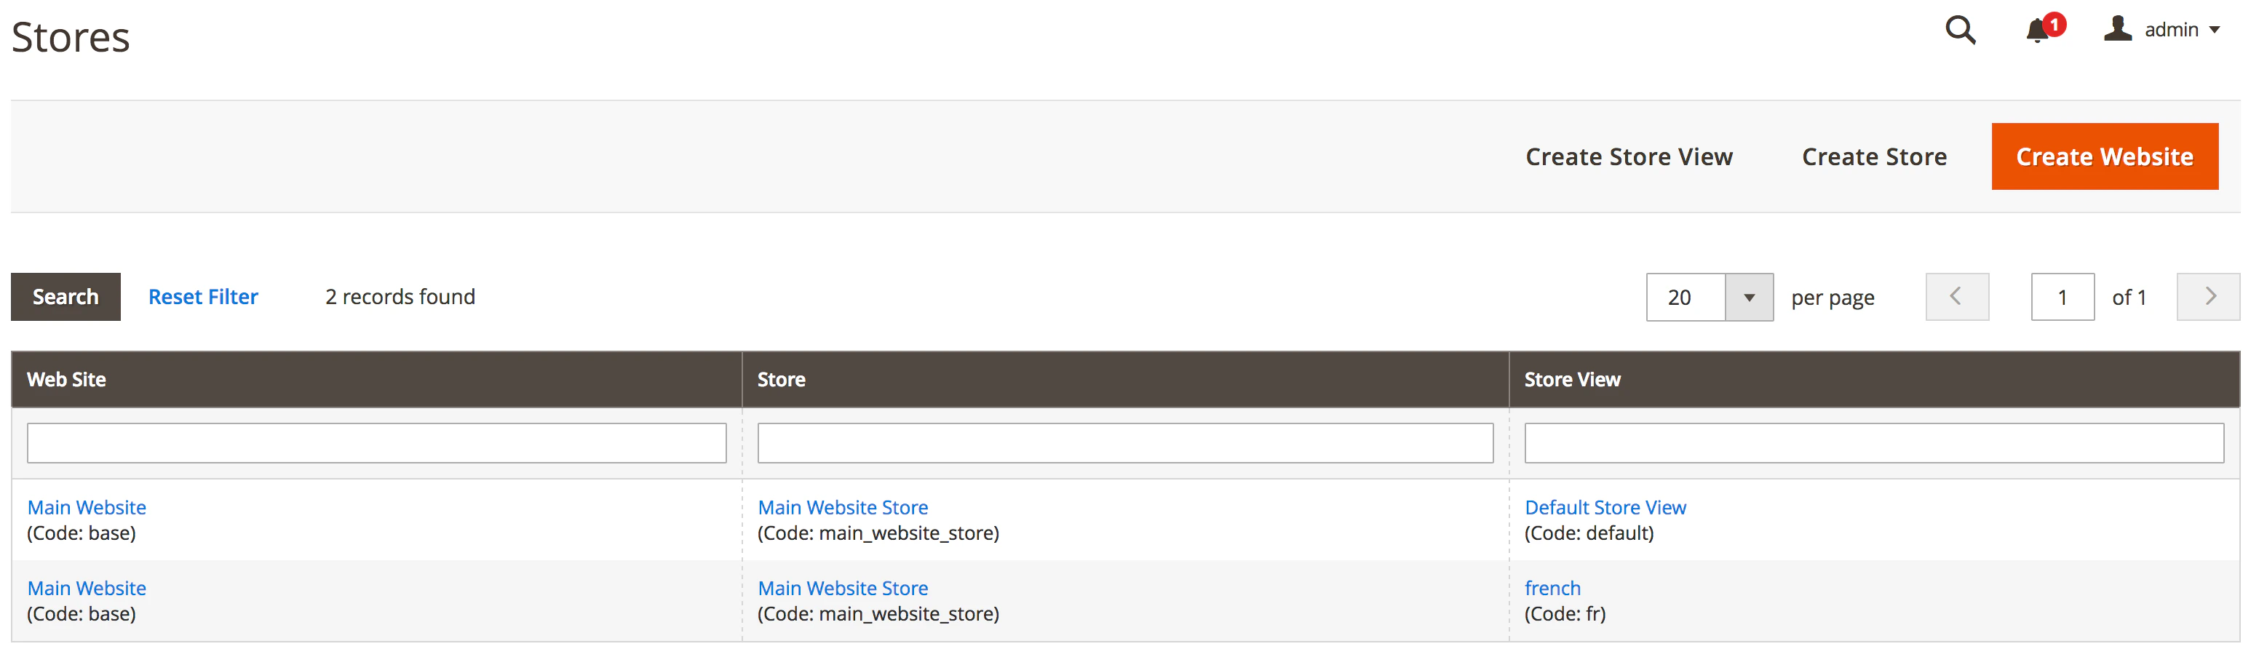Click the admin user avatar icon

[2116, 28]
